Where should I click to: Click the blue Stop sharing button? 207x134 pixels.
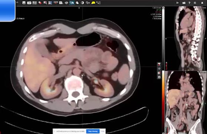point(93,131)
